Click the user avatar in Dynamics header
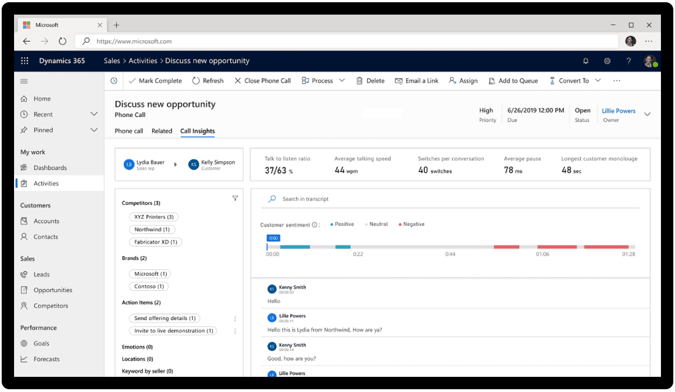 tap(650, 61)
